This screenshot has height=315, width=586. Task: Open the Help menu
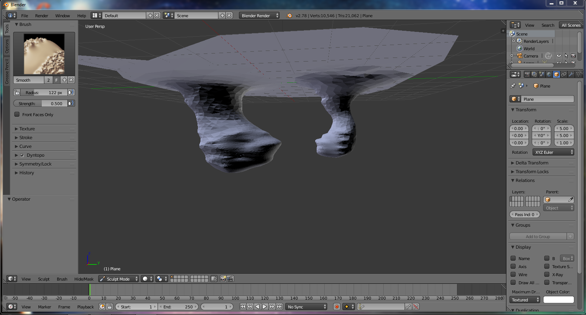tap(81, 16)
